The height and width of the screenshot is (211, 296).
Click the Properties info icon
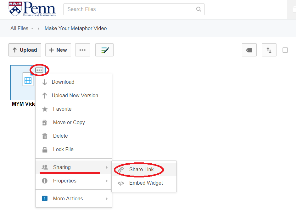45,181
